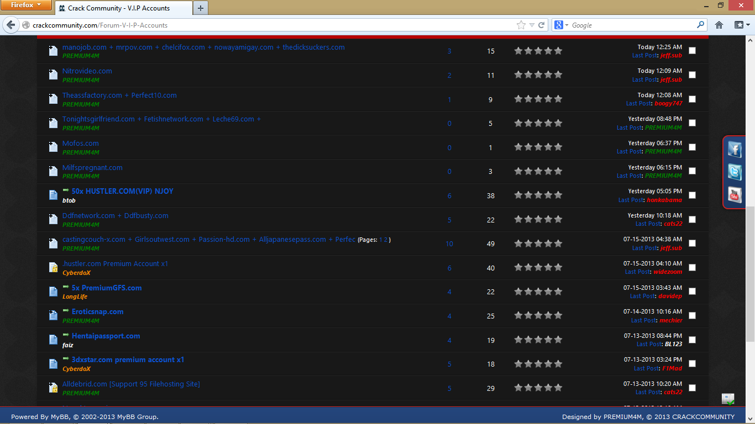Select the Mofos.com thread checkbox

[x=692, y=147]
